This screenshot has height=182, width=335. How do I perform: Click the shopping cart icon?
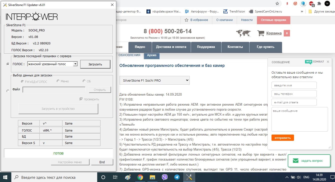(x=261, y=33)
